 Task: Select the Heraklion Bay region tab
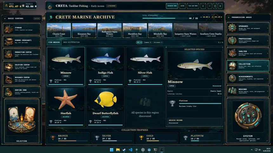[135, 30]
